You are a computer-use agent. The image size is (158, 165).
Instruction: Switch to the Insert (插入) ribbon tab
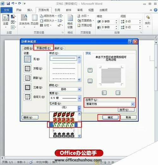point(30,10)
